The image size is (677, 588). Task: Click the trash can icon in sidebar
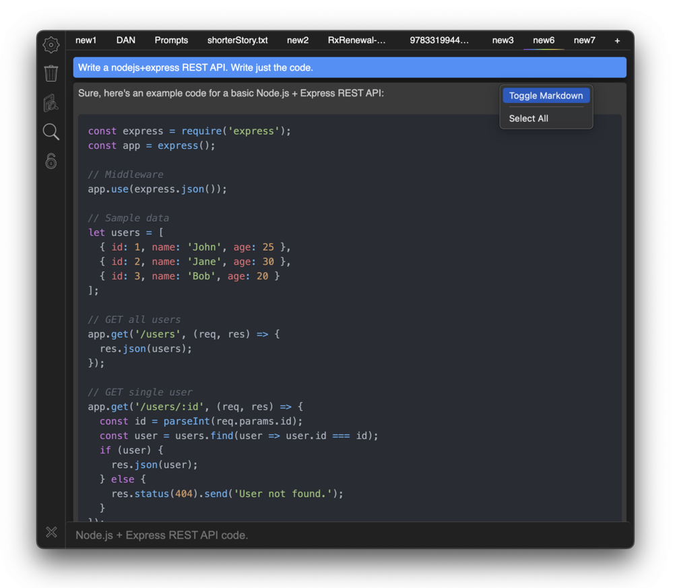click(51, 73)
